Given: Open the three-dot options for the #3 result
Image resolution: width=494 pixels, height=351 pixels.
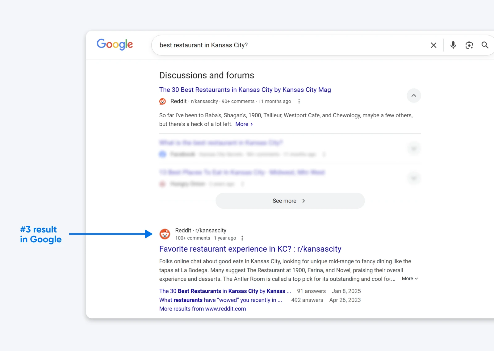Looking at the screenshot, I should 242,238.
